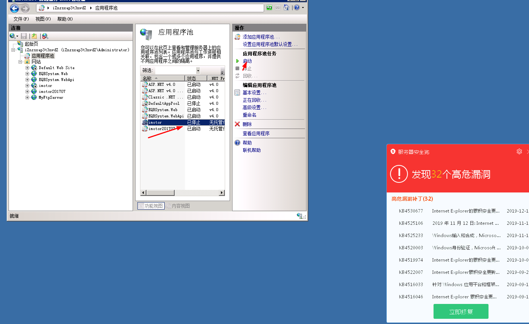Expand the MyFtpServer tree node

click(27, 97)
